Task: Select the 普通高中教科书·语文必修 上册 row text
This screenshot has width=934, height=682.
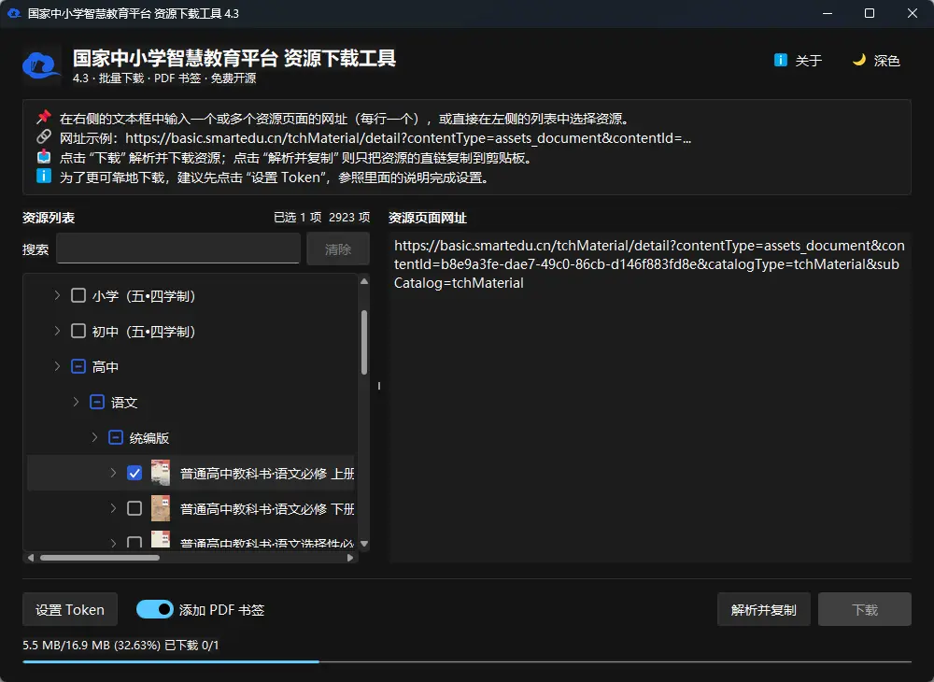Action: [267, 474]
